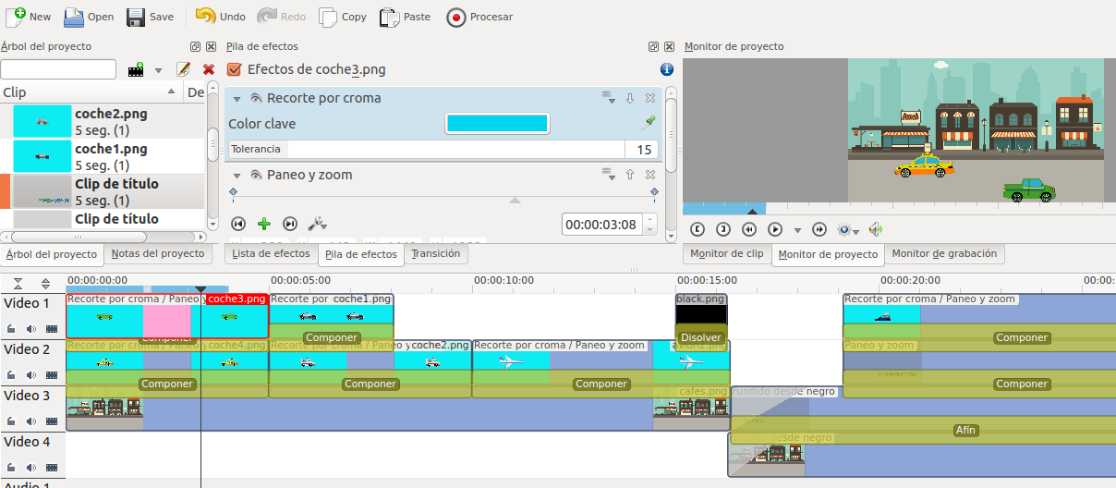This screenshot has height=488, width=1116.
Task: Mute audio on the Video 1 track
Action: point(31,328)
